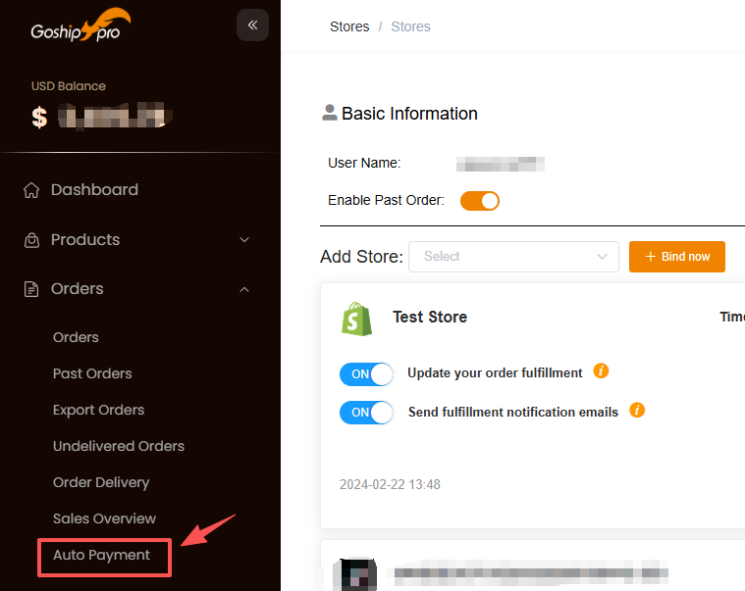Click the Goship pro logo
745x591 pixels.
click(x=80, y=26)
